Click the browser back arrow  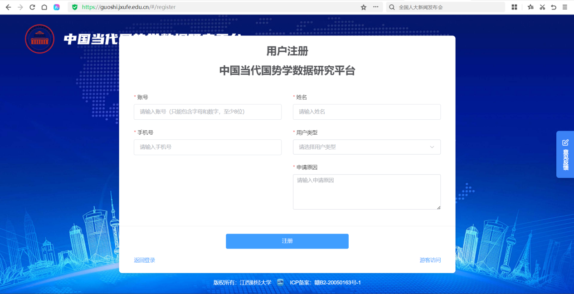tap(8, 7)
